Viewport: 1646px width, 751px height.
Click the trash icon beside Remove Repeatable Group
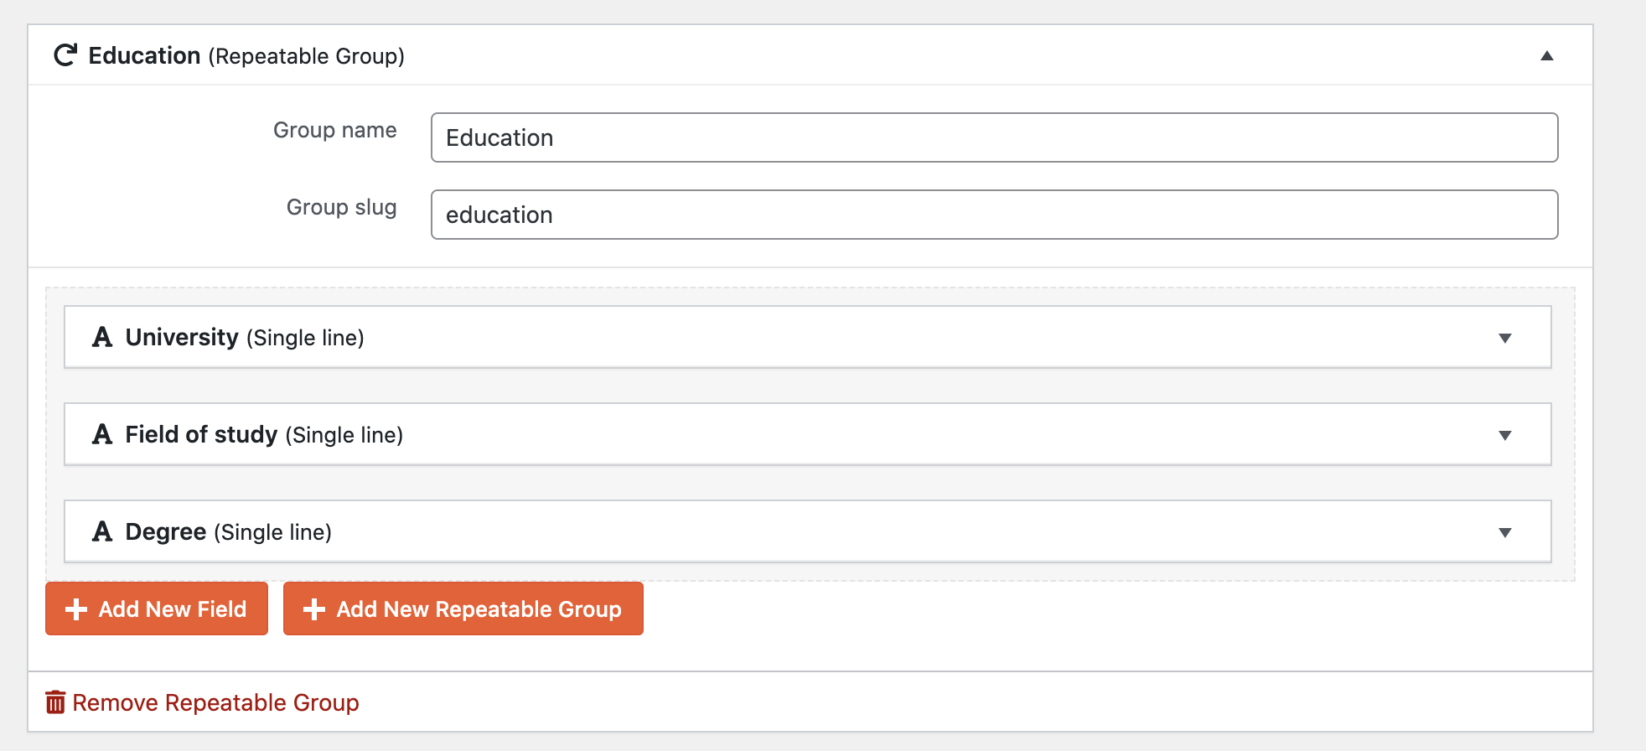click(x=55, y=702)
